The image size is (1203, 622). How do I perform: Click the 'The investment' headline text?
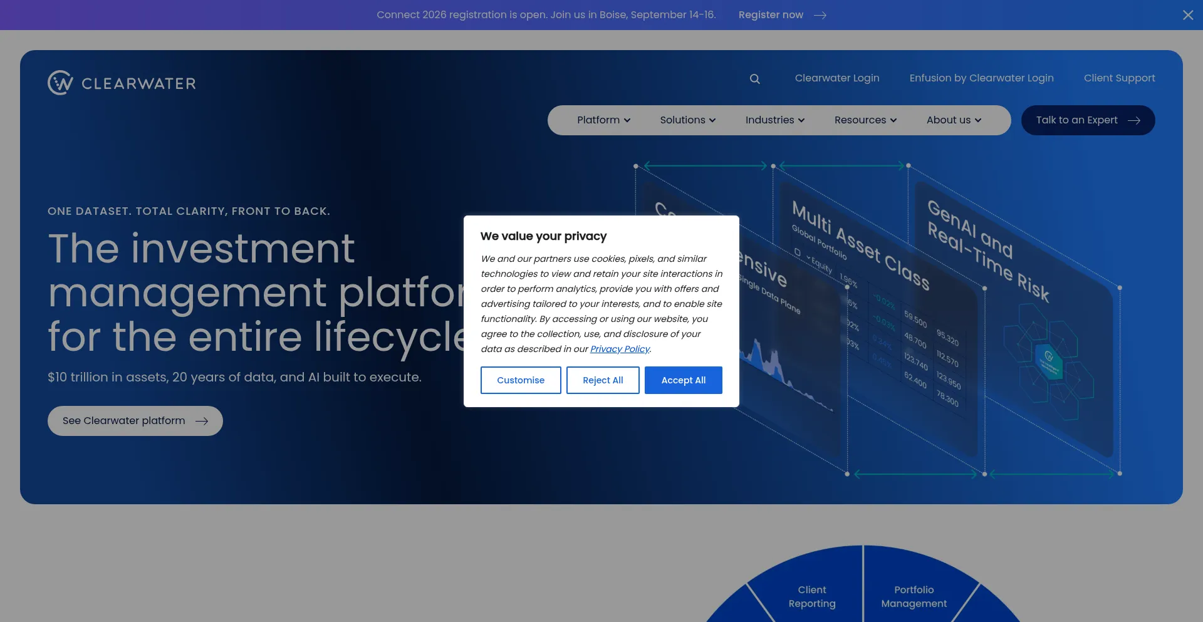[x=202, y=248]
